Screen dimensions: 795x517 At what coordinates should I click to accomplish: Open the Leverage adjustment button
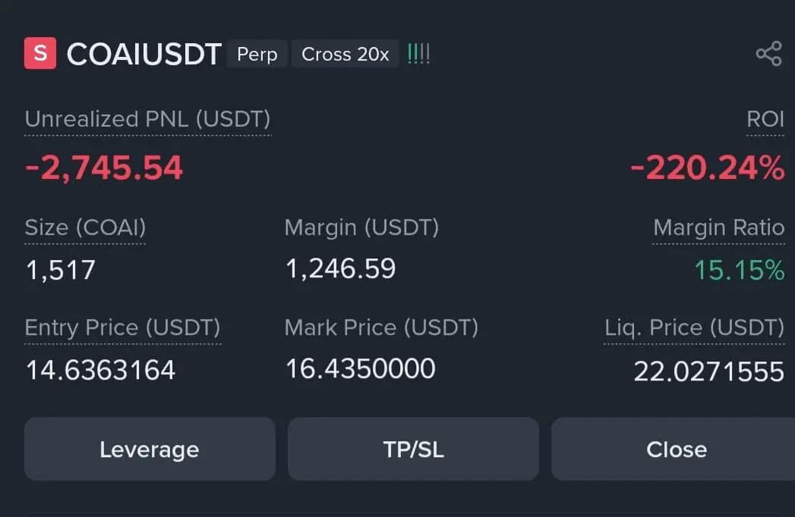click(150, 450)
